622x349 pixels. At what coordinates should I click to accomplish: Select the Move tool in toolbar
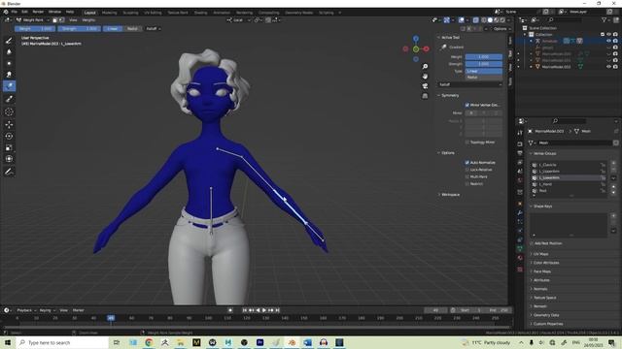(x=9, y=124)
